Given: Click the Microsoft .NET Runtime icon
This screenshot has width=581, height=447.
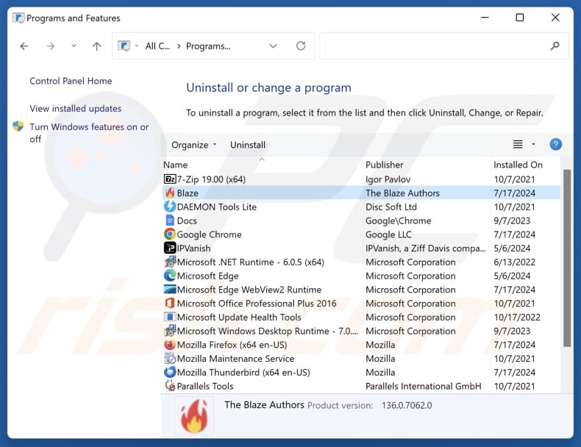Looking at the screenshot, I should (x=170, y=262).
